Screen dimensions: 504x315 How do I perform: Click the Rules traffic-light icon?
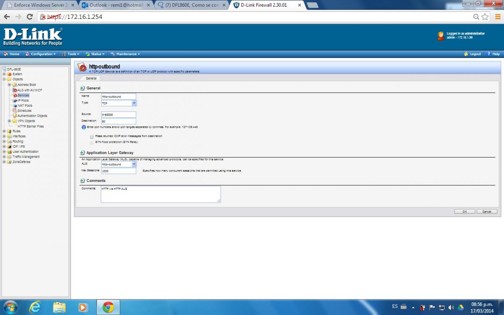[10, 131]
